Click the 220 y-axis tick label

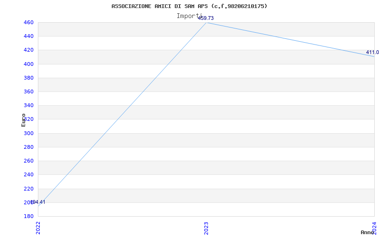click(28, 189)
